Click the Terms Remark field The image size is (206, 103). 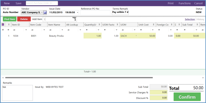coord(120,12)
